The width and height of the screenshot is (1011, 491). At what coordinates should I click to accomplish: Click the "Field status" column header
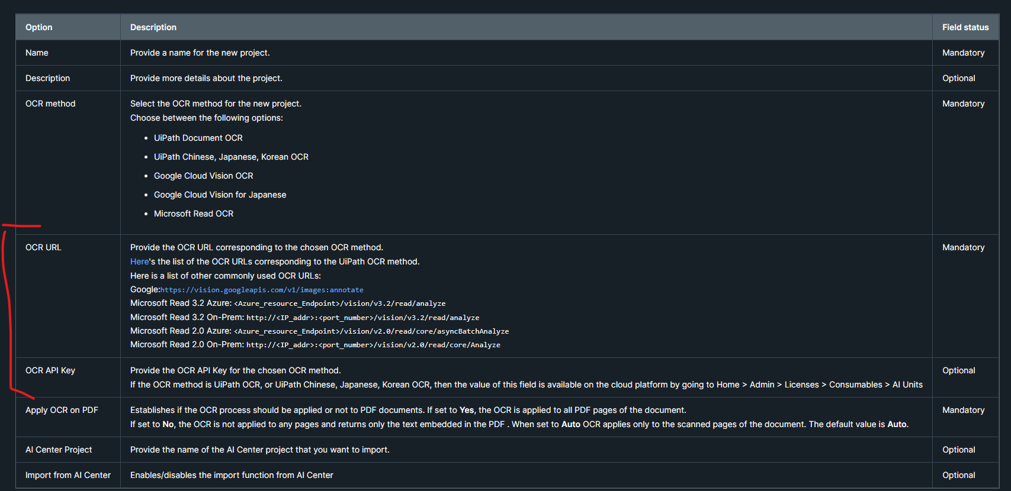click(965, 27)
